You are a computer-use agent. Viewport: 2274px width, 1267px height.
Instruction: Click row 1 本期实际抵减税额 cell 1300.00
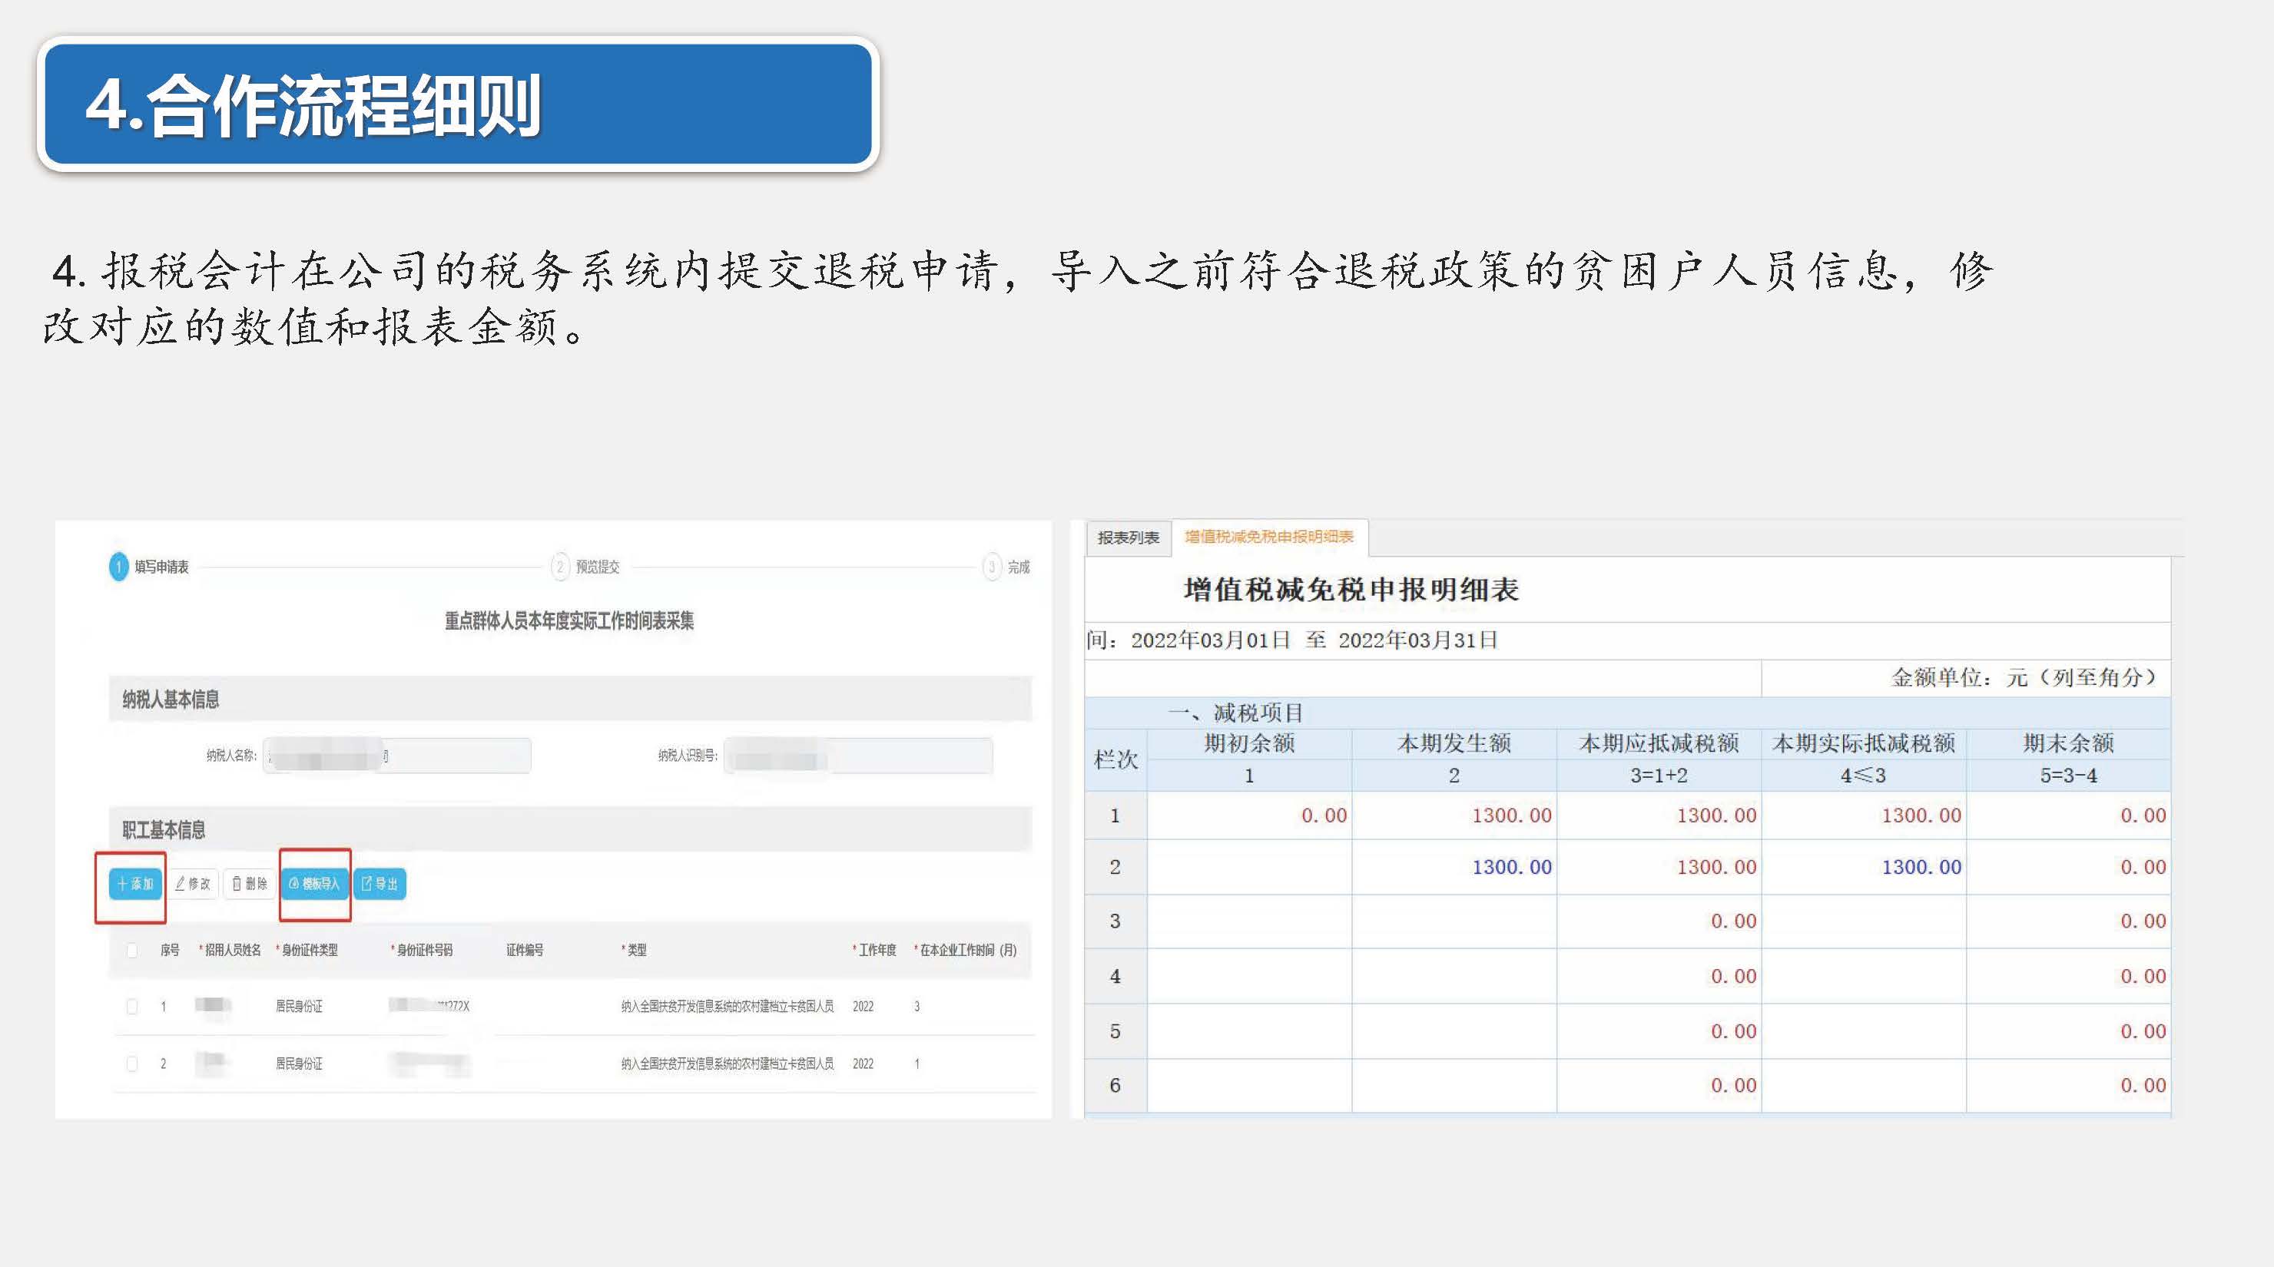pyautogui.click(x=1864, y=815)
